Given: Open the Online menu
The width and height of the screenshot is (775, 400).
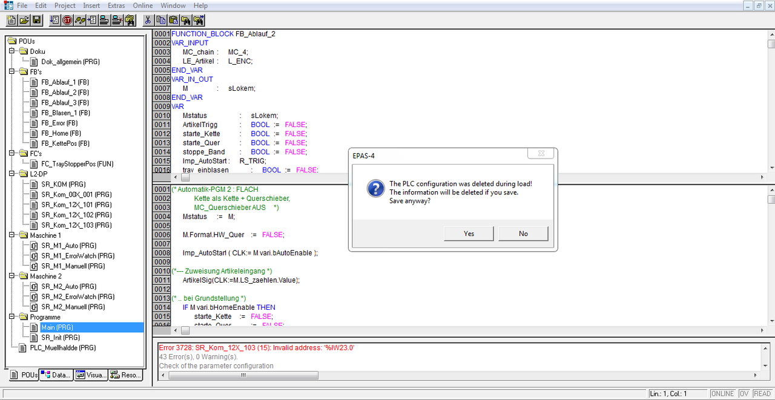Looking at the screenshot, I should click(x=143, y=5).
